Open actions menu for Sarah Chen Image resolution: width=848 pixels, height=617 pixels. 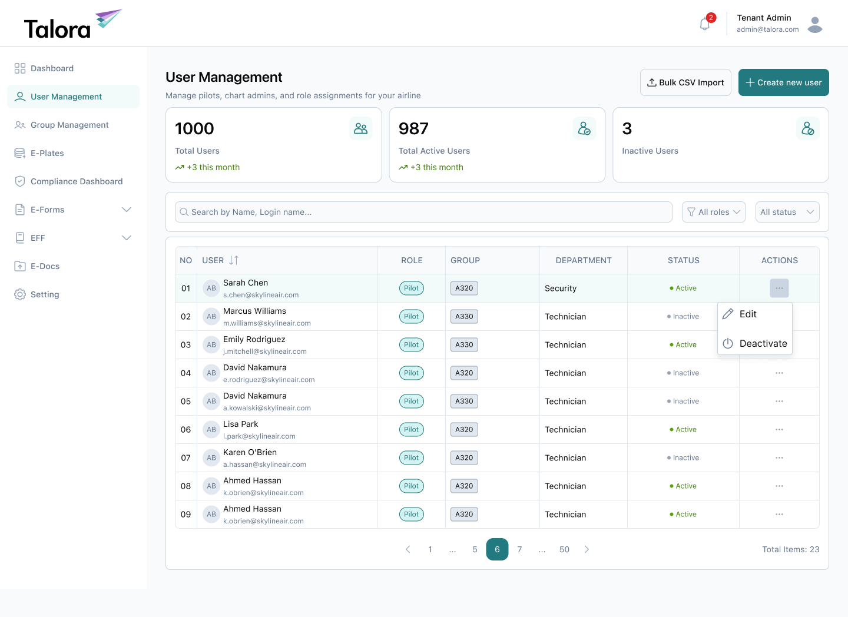(779, 288)
